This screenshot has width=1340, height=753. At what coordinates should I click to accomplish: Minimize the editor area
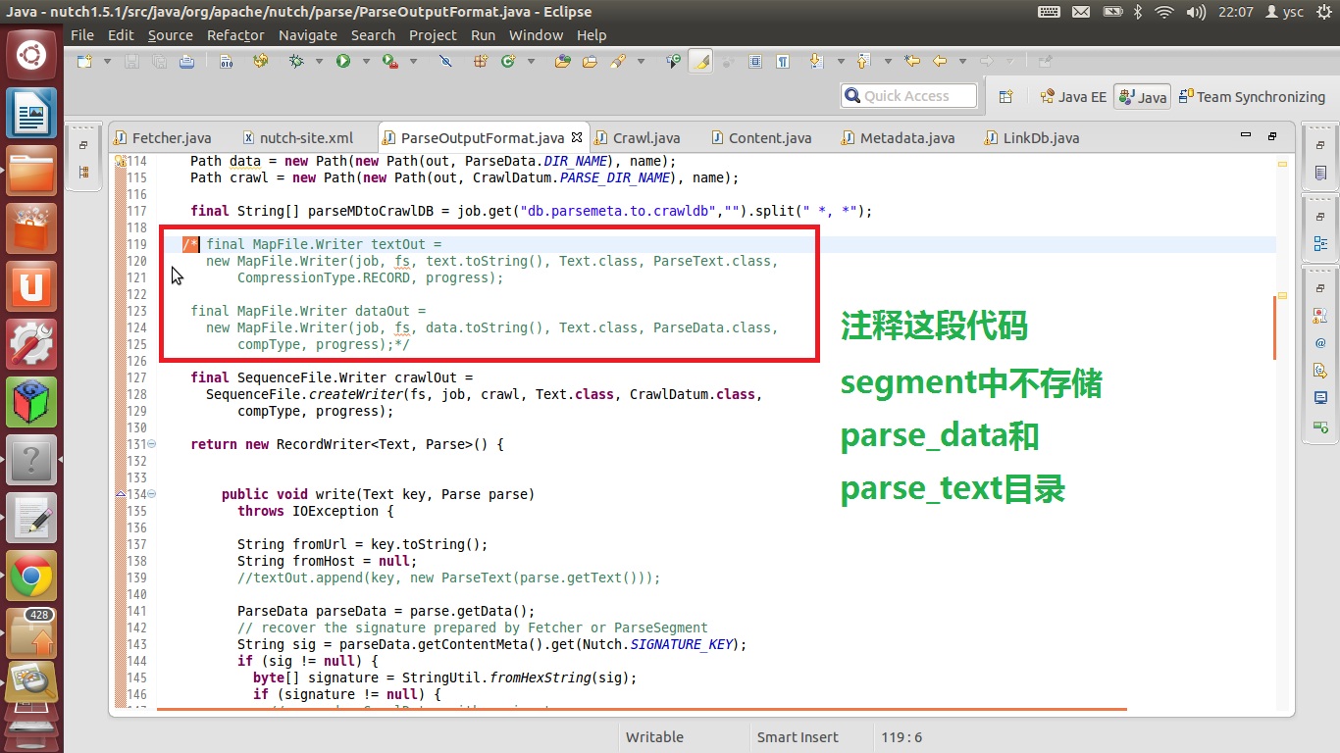coord(1246,135)
